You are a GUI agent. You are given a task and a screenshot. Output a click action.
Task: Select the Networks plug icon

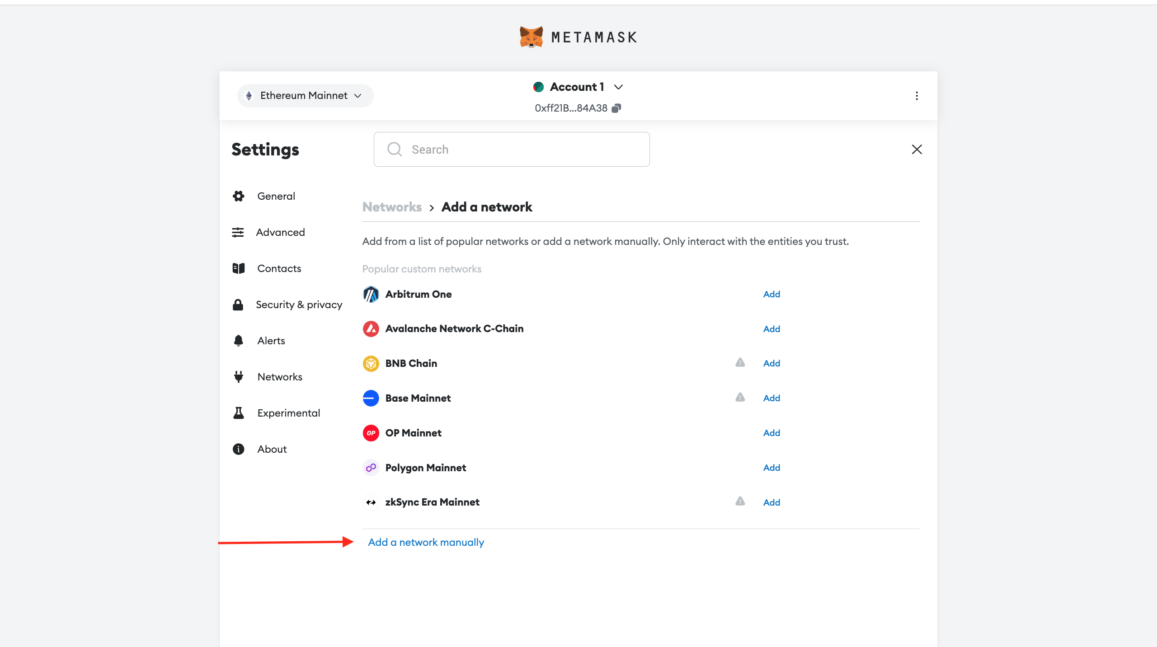[238, 376]
